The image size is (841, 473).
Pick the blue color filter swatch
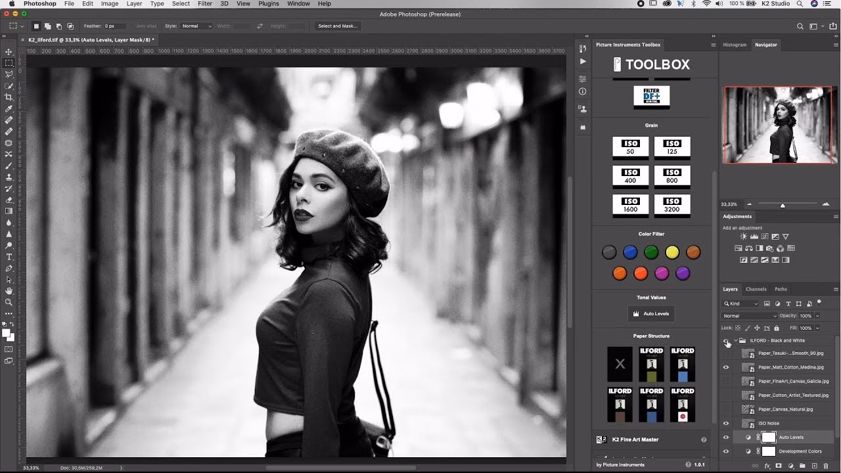[630, 252]
